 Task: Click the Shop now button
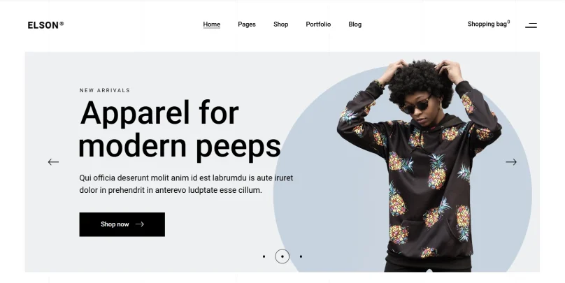pyautogui.click(x=122, y=224)
